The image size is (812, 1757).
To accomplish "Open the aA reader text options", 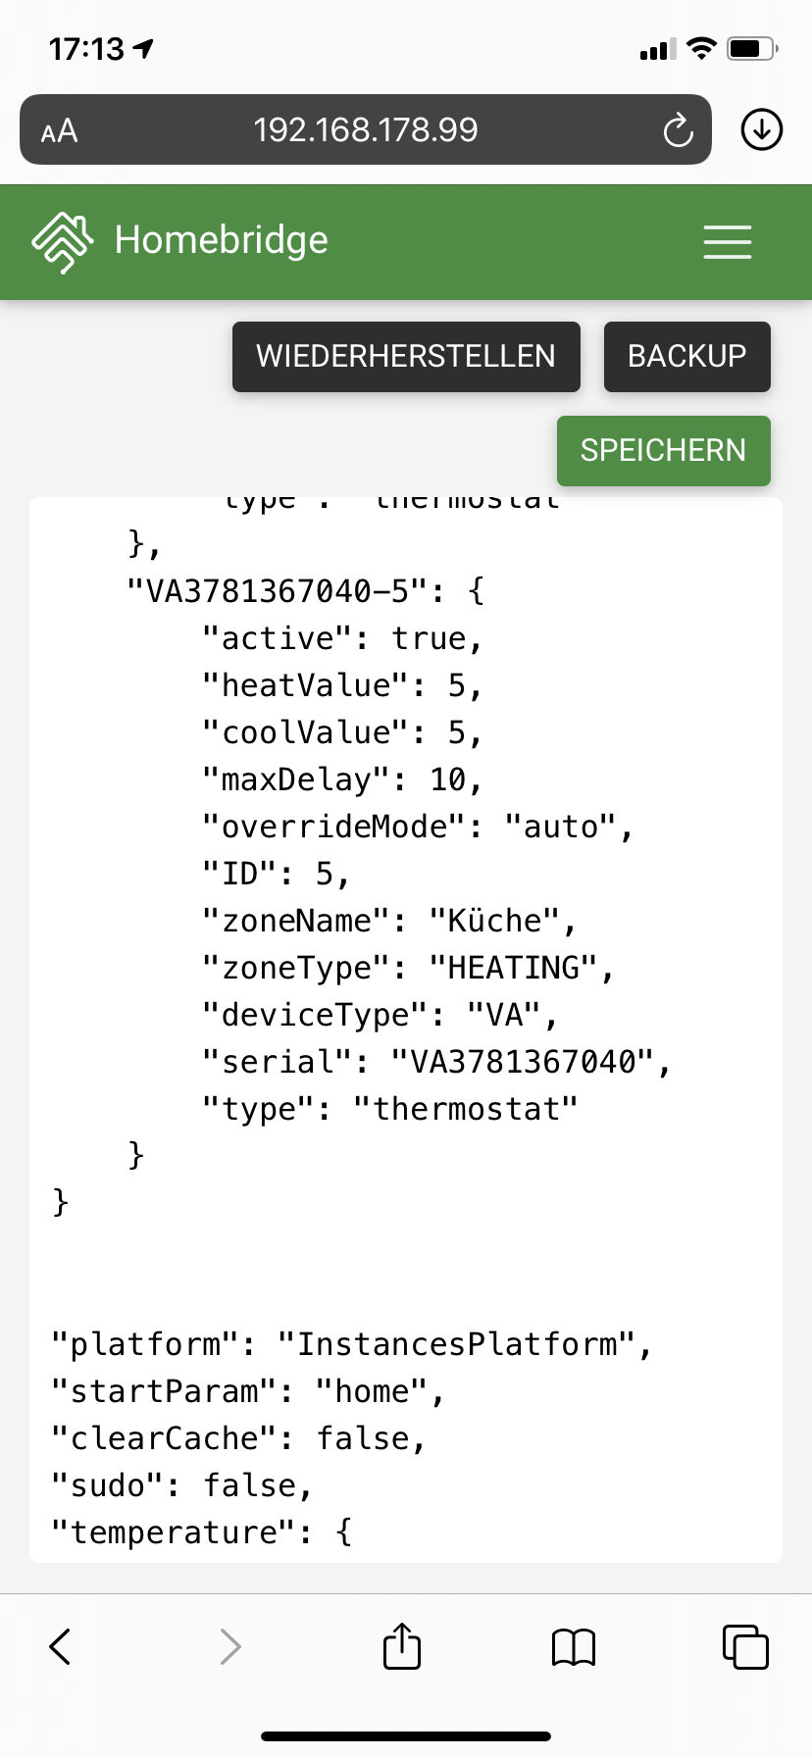I will coord(59,130).
